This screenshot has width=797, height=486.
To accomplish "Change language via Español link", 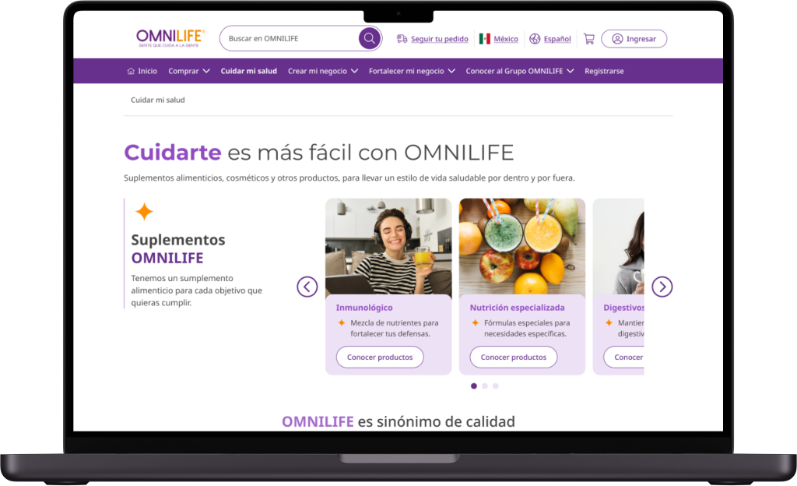I will pos(557,39).
